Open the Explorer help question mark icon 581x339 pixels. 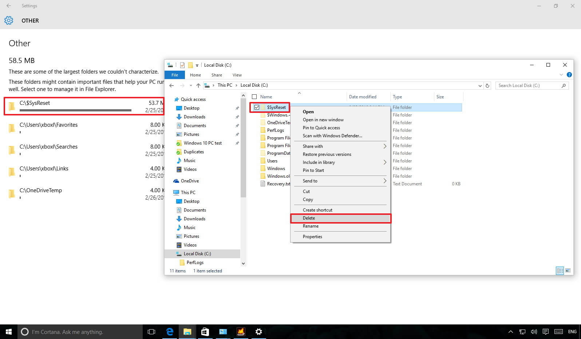point(569,75)
